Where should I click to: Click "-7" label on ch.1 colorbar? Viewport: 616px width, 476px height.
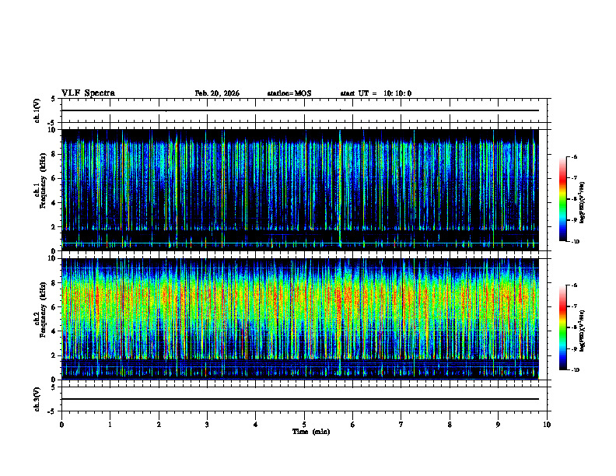[x=574, y=177]
